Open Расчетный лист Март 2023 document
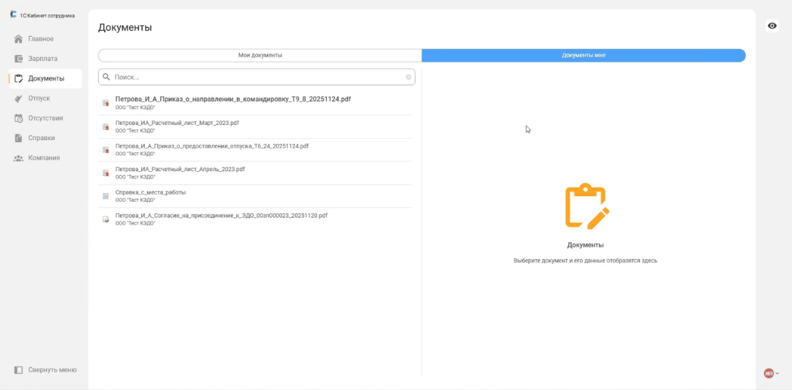792x390 pixels. click(177, 122)
